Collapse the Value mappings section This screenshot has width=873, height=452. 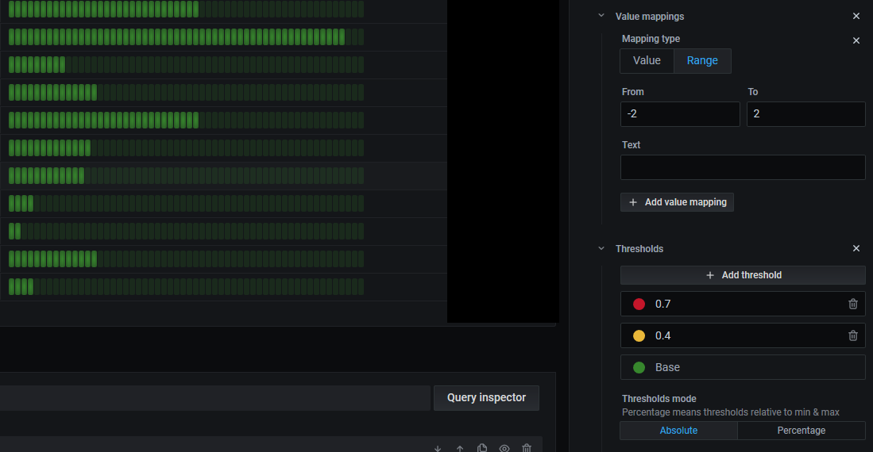tap(601, 16)
